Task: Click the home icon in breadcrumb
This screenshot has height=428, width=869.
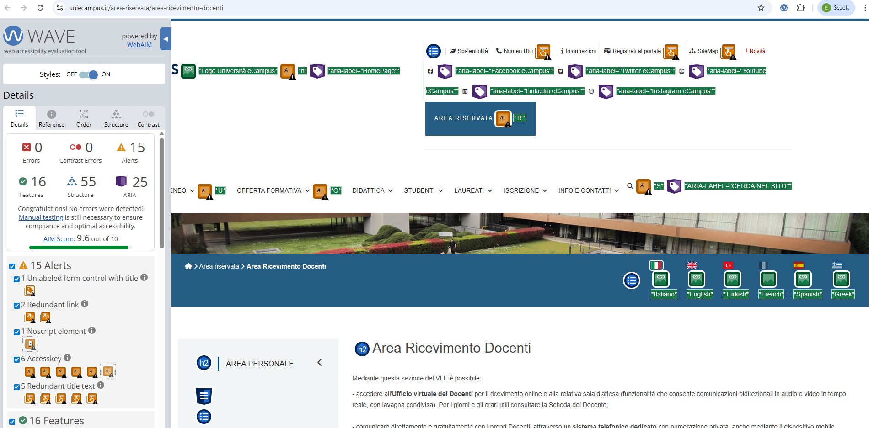Action: [188, 266]
